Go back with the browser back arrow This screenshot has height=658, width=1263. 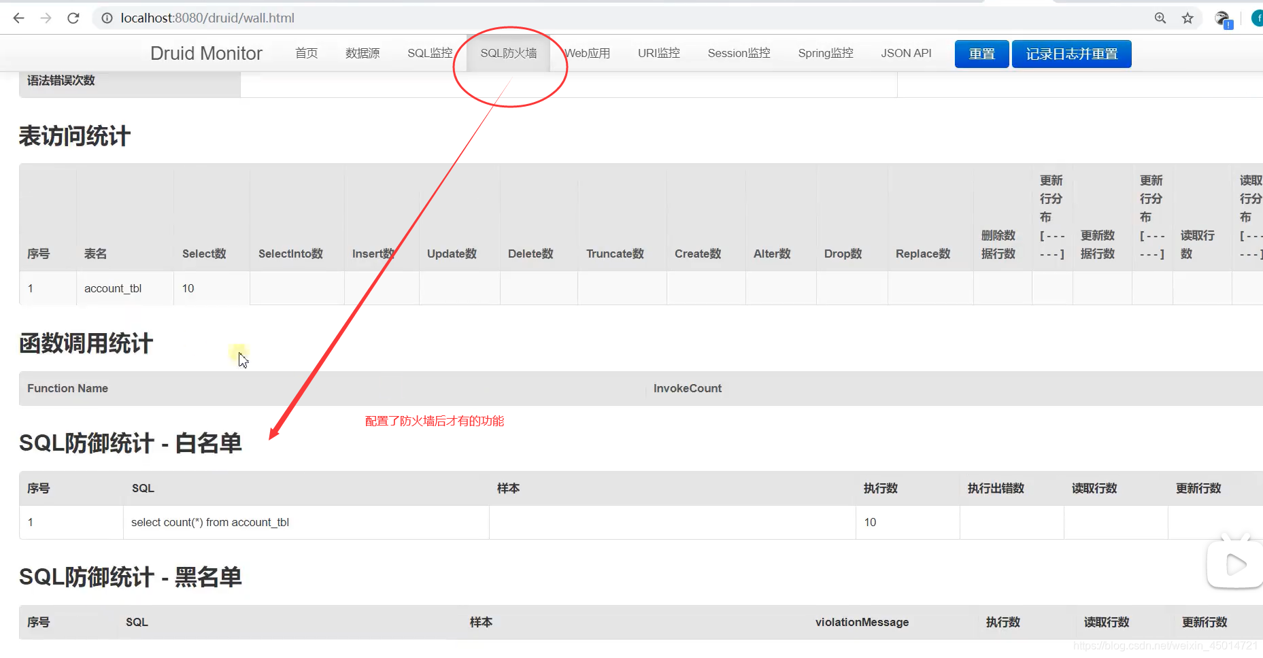[x=19, y=18]
